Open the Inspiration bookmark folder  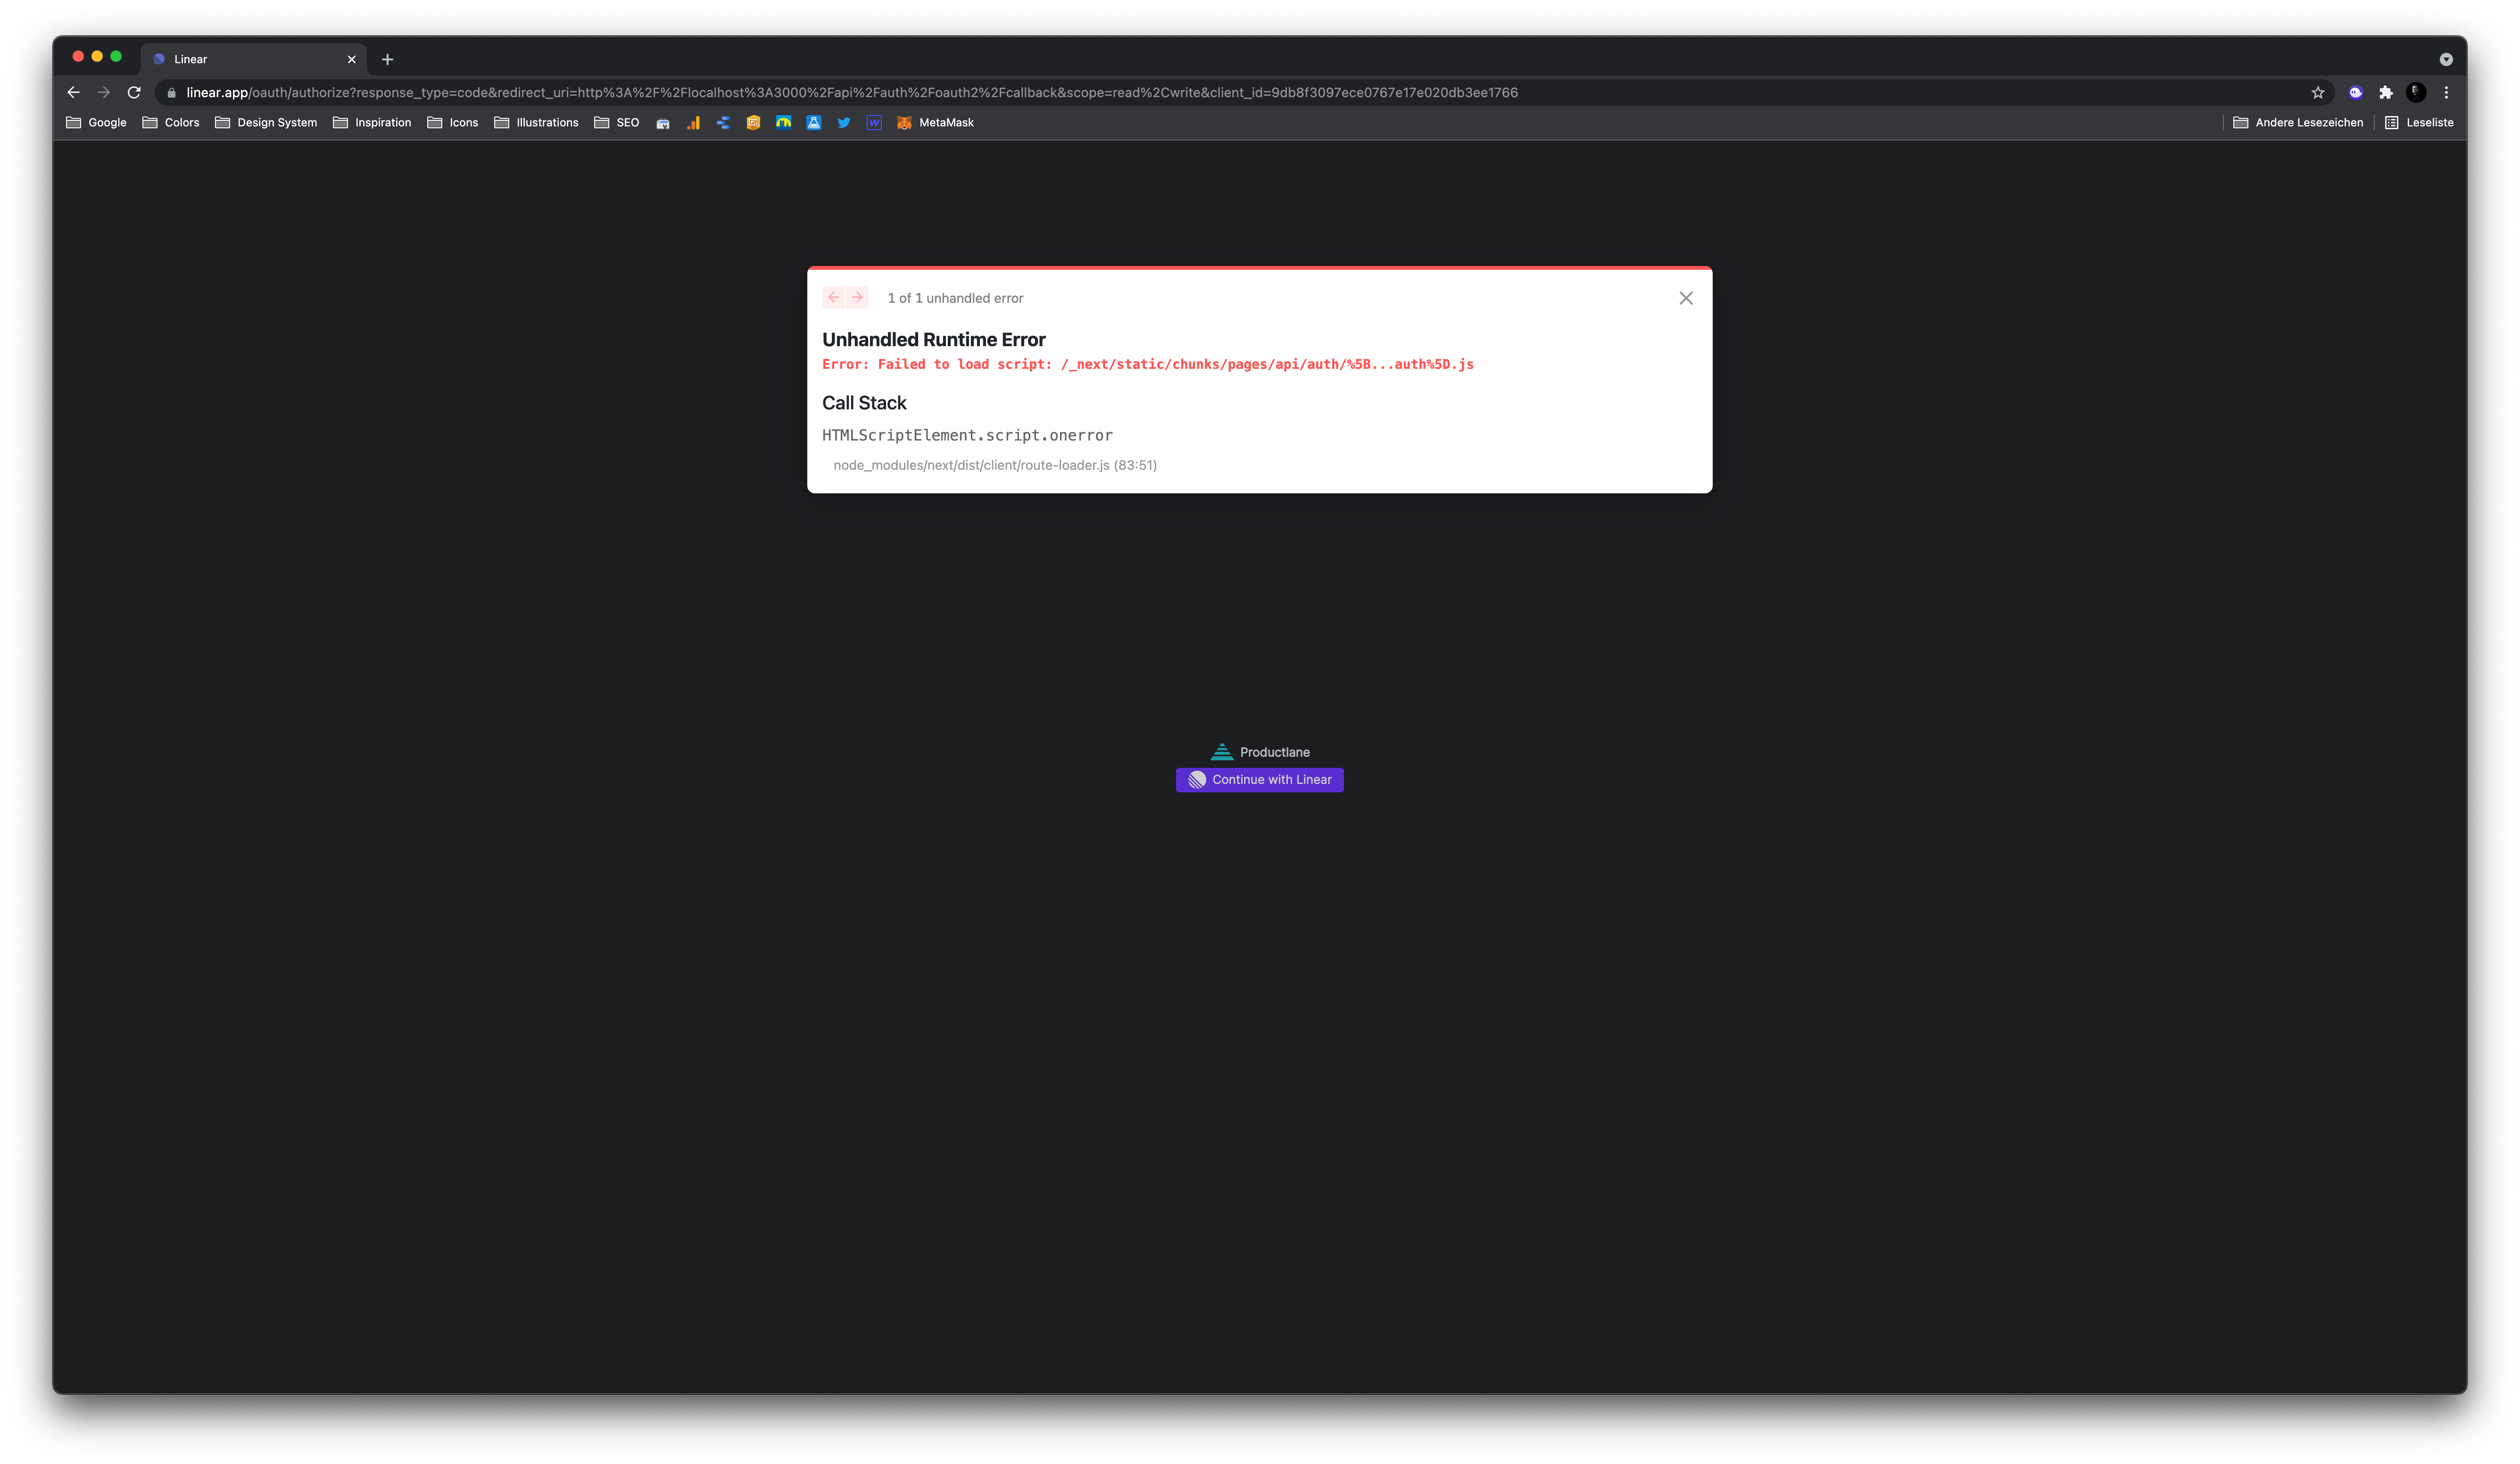point(372,123)
